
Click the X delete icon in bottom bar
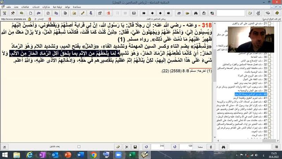point(126,147)
